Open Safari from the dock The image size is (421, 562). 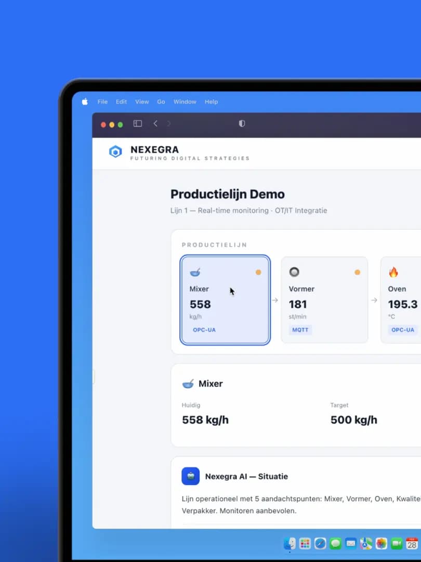320,543
